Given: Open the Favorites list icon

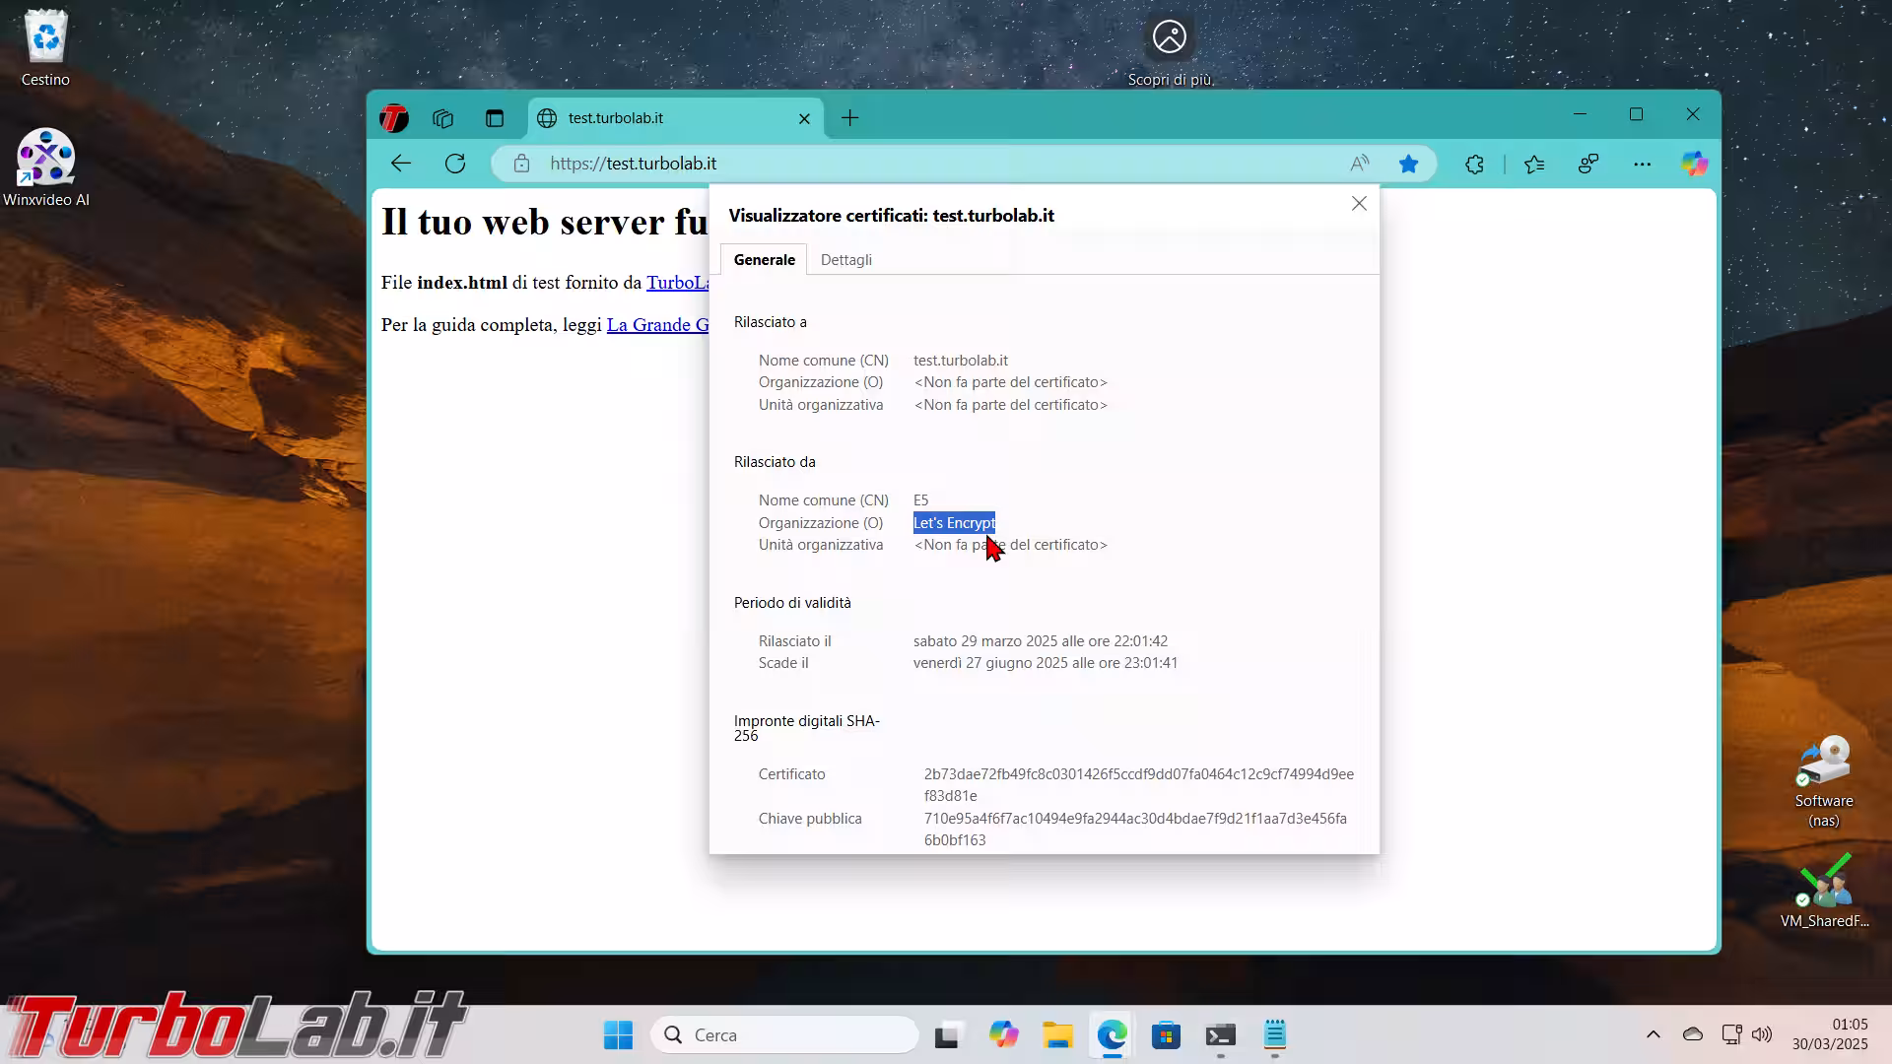Looking at the screenshot, I should (x=1534, y=165).
